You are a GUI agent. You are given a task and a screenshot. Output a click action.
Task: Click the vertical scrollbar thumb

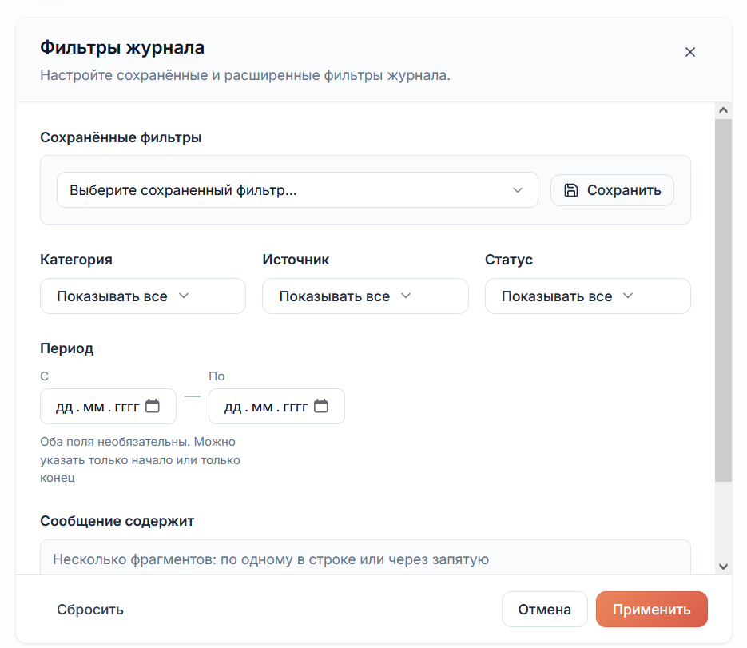click(723, 300)
